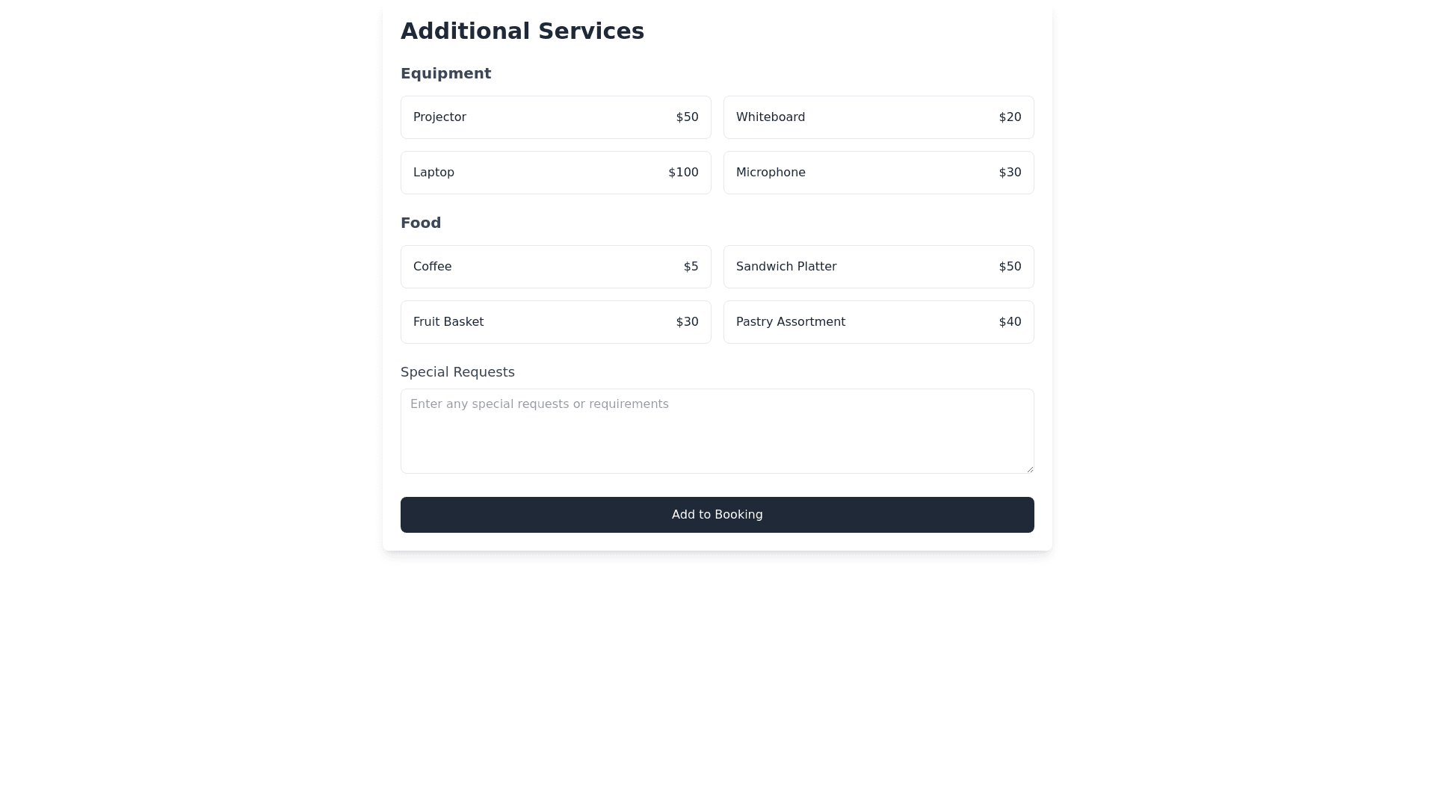The height and width of the screenshot is (807, 1435).
Task: Grab the text area resize handle
Action: [x=1030, y=469]
